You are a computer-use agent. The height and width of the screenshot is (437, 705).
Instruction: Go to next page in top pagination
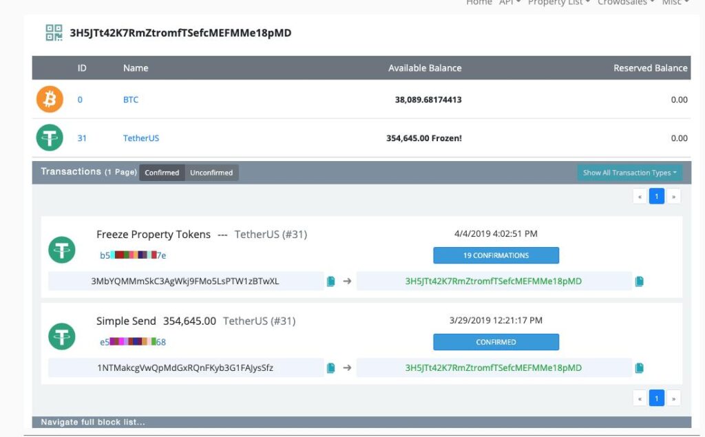674,197
